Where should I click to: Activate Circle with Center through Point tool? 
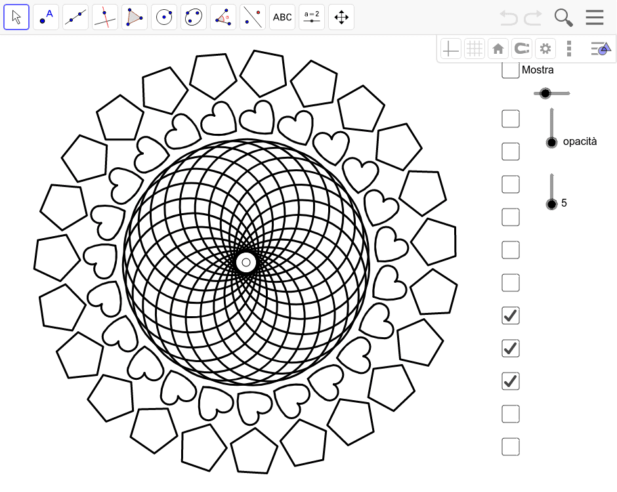pos(164,17)
